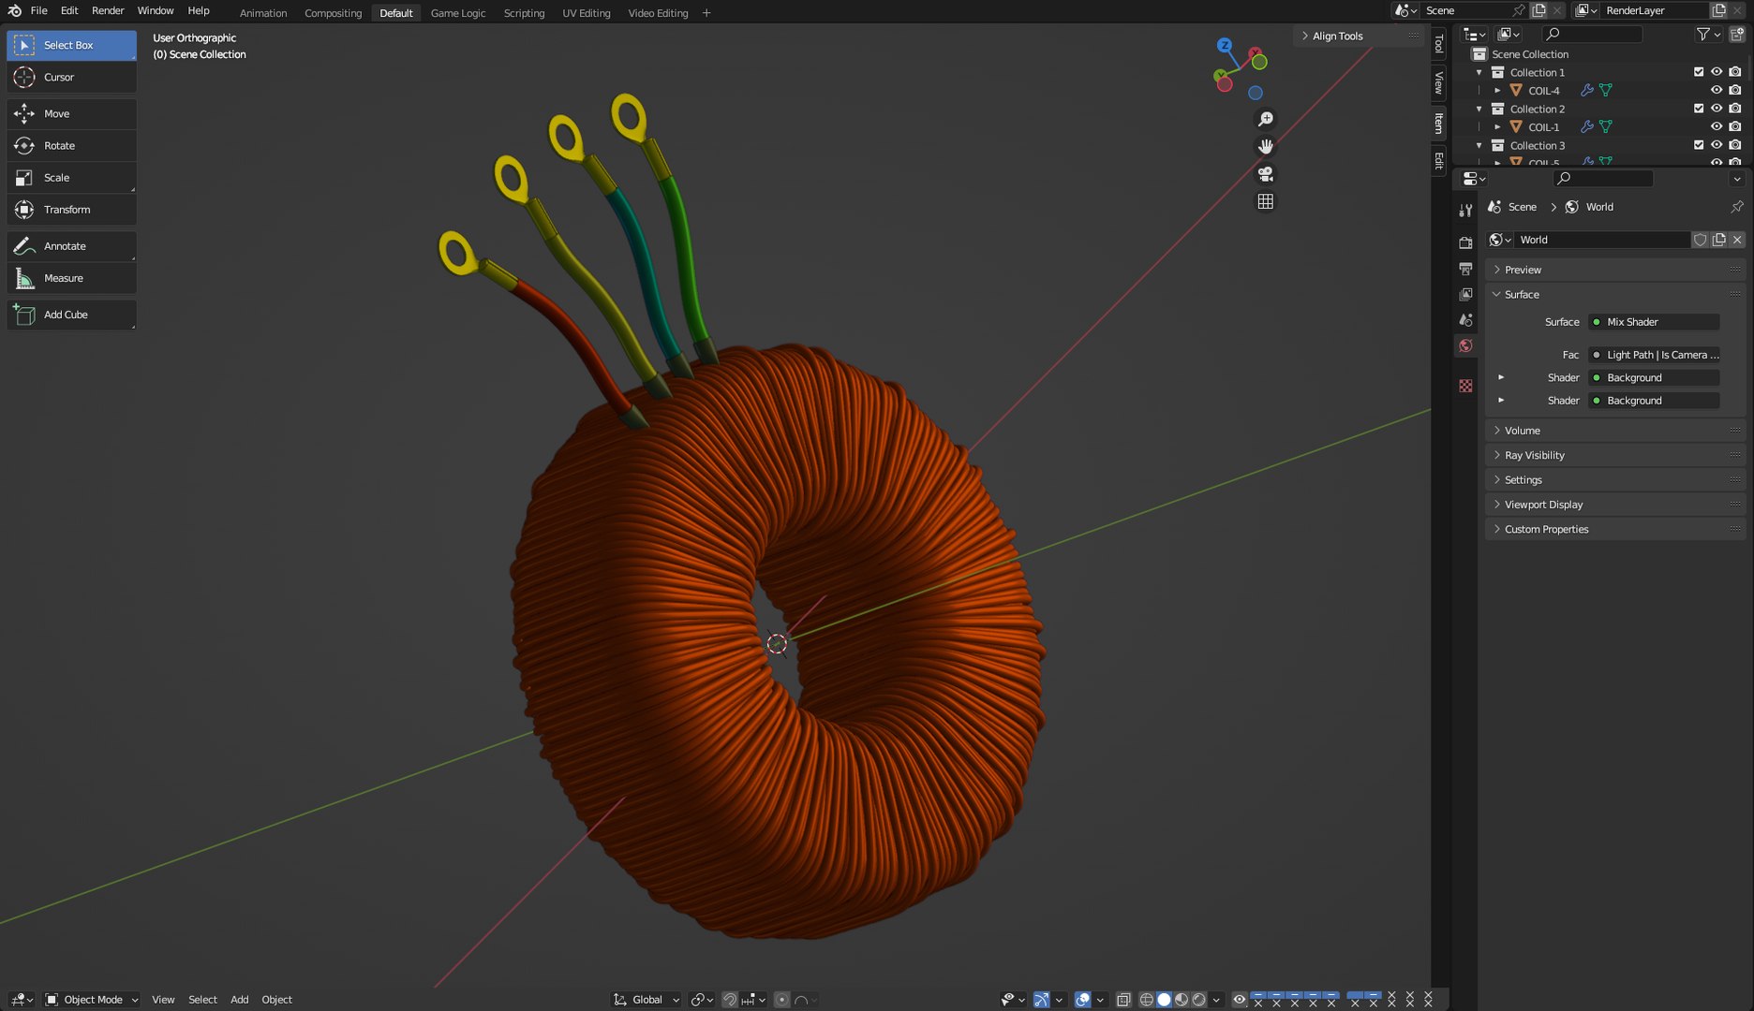Switch perspective/orthographic grid icon
Image resolution: width=1754 pixels, height=1011 pixels.
click(x=1265, y=201)
